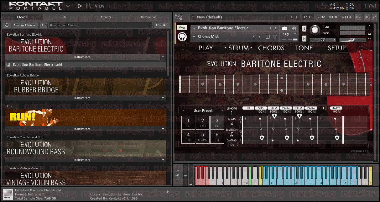This screenshot has height=202, width=380.
Task: Expand Instruments dropdown under RUN! library
Action: [163, 129]
